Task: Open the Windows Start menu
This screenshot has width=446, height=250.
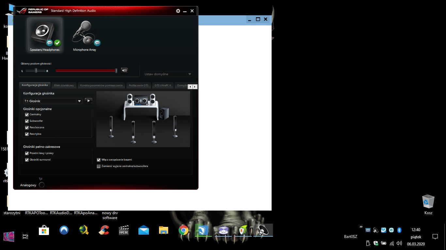Action: pyautogui.click(x=9, y=237)
